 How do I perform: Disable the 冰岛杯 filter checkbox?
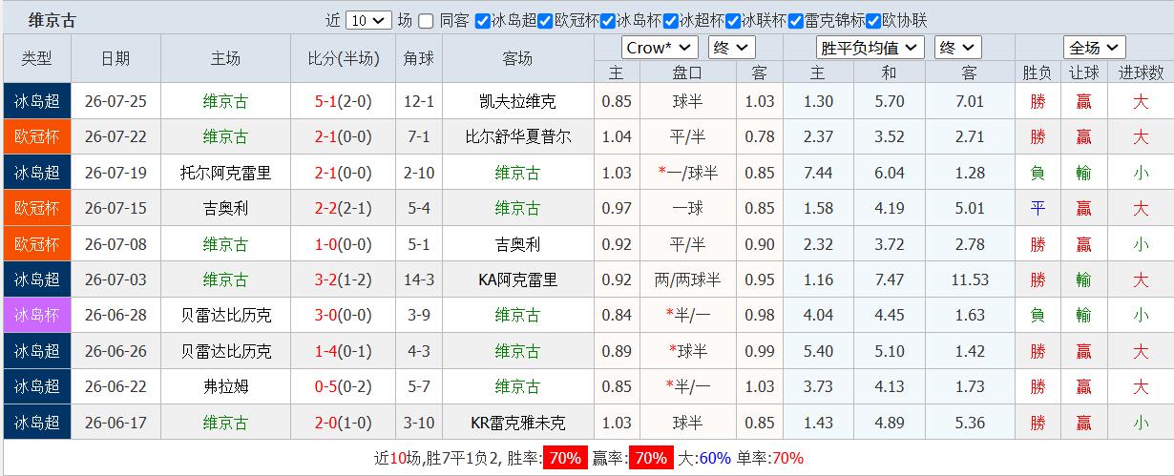(609, 21)
